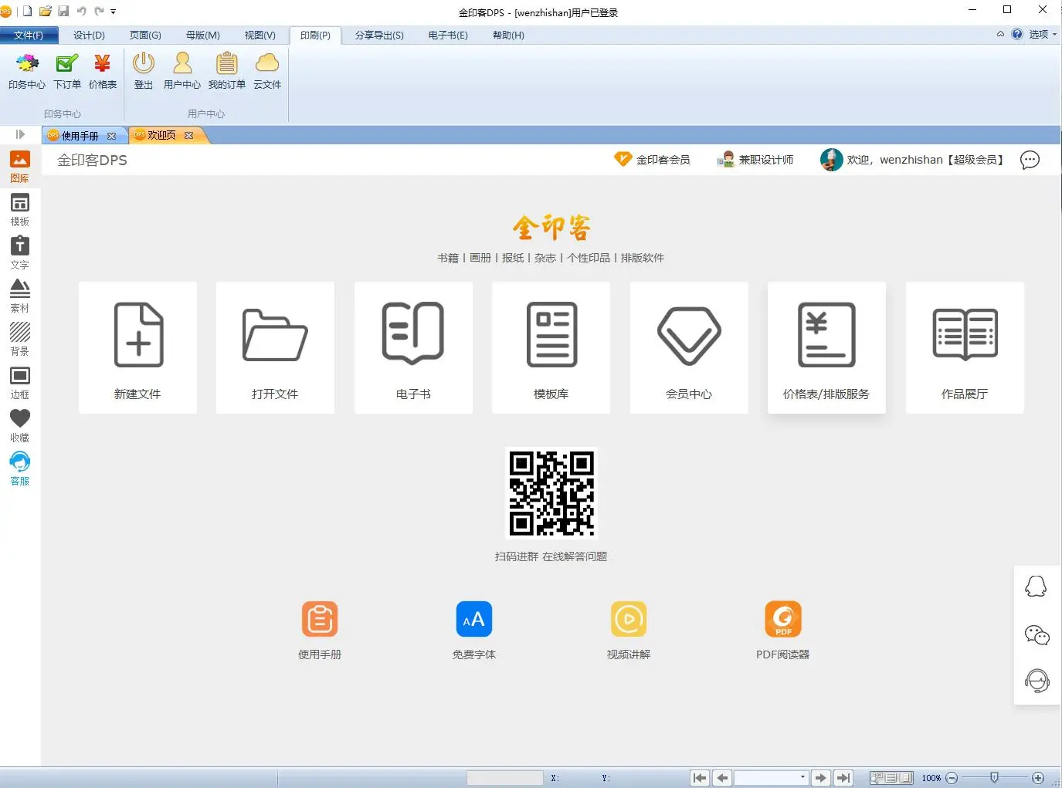The image size is (1062, 788).
Task: Open the chat message bubble icon
Action: click(1030, 160)
